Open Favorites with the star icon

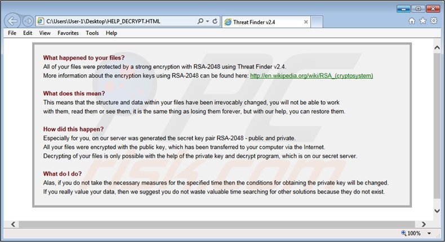pyautogui.click(x=423, y=21)
